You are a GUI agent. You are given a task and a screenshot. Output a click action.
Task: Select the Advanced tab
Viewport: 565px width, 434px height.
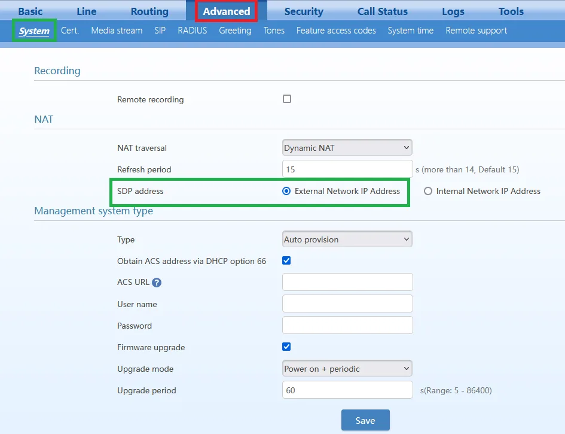pyautogui.click(x=226, y=11)
